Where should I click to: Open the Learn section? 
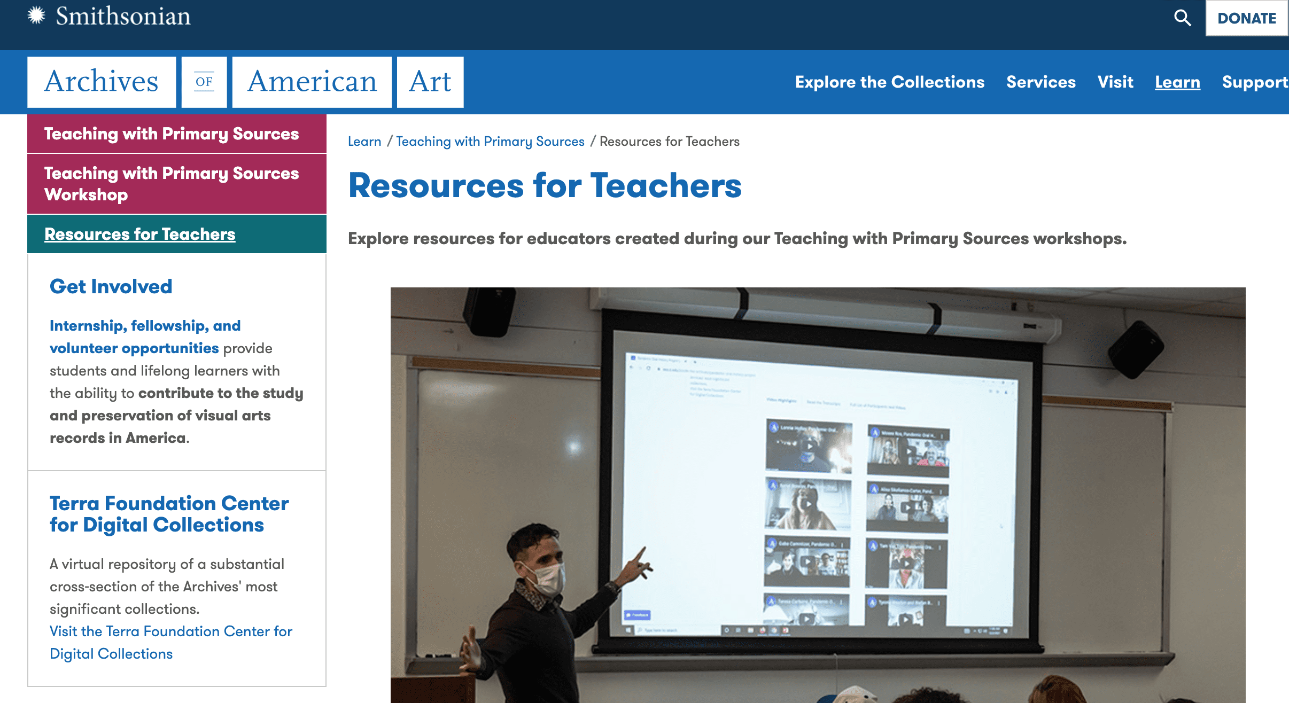click(1177, 82)
